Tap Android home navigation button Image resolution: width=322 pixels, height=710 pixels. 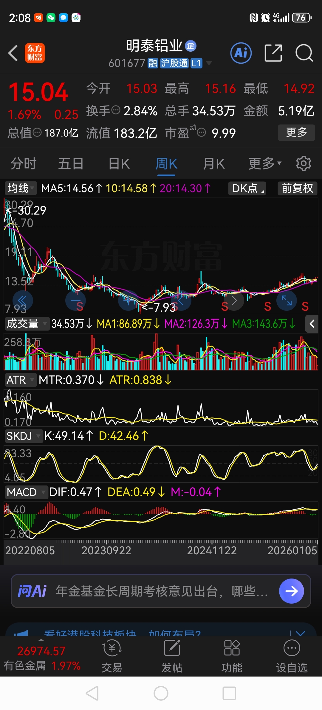click(161, 693)
